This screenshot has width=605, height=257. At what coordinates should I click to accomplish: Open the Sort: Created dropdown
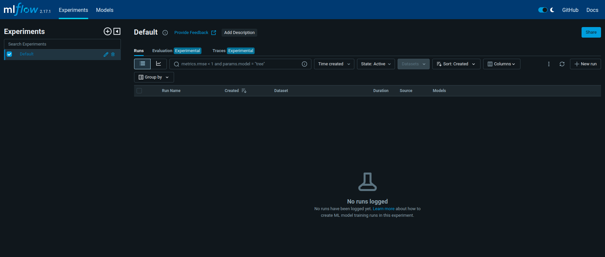pyautogui.click(x=456, y=64)
